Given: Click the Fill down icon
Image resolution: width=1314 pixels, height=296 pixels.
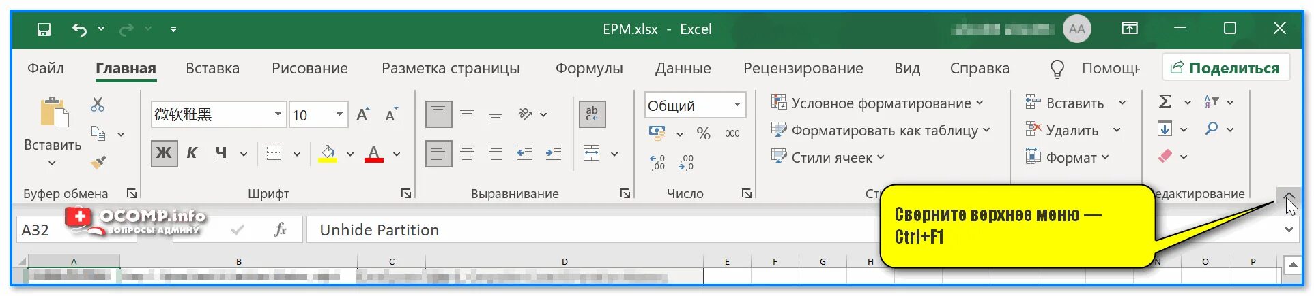Looking at the screenshot, I should 1165,129.
